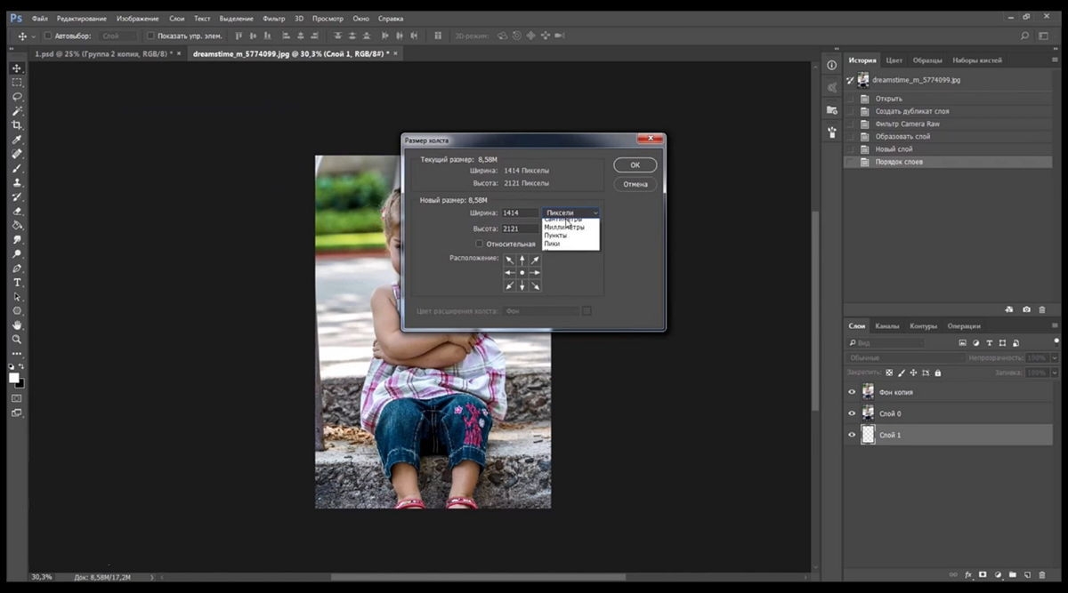
Task: Click the Ширина input field in dialog
Action: coord(520,213)
